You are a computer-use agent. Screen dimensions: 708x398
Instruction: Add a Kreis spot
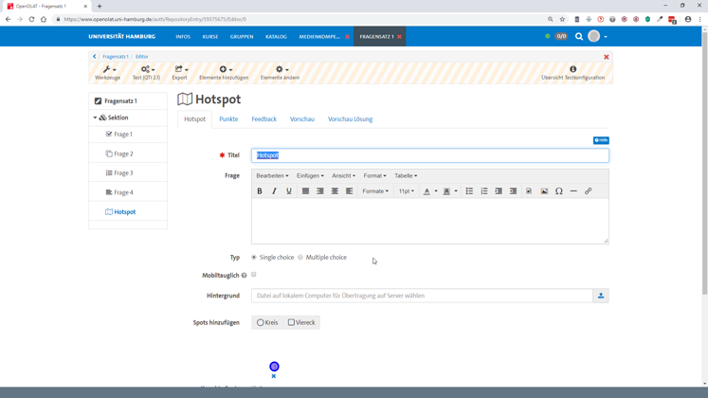267,323
